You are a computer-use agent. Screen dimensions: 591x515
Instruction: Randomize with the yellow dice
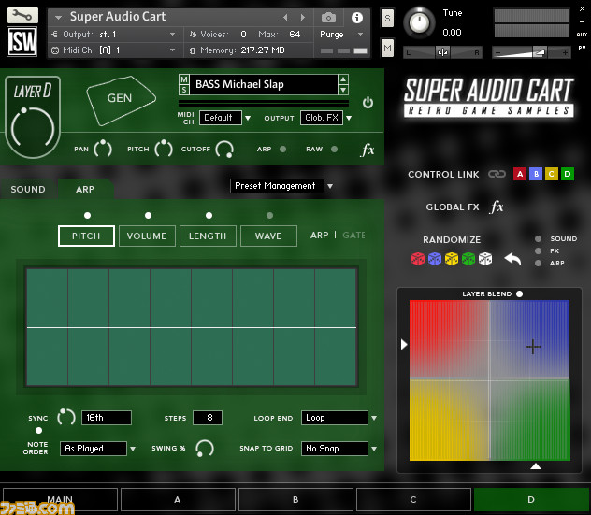click(452, 259)
